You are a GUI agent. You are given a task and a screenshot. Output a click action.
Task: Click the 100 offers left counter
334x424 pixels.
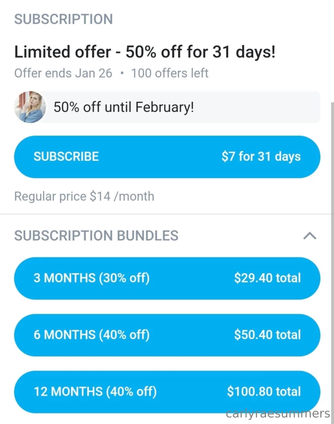coord(170,73)
